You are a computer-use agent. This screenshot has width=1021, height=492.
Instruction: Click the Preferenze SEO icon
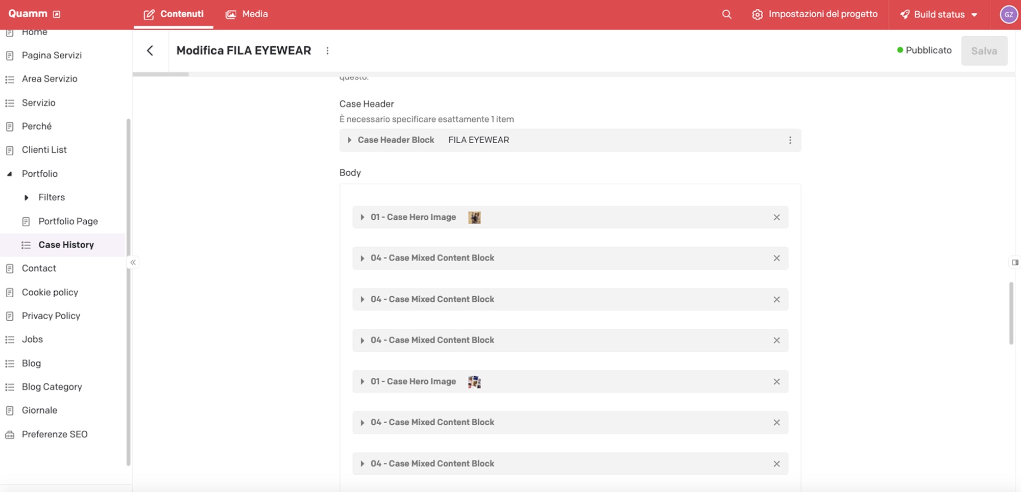[10, 435]
